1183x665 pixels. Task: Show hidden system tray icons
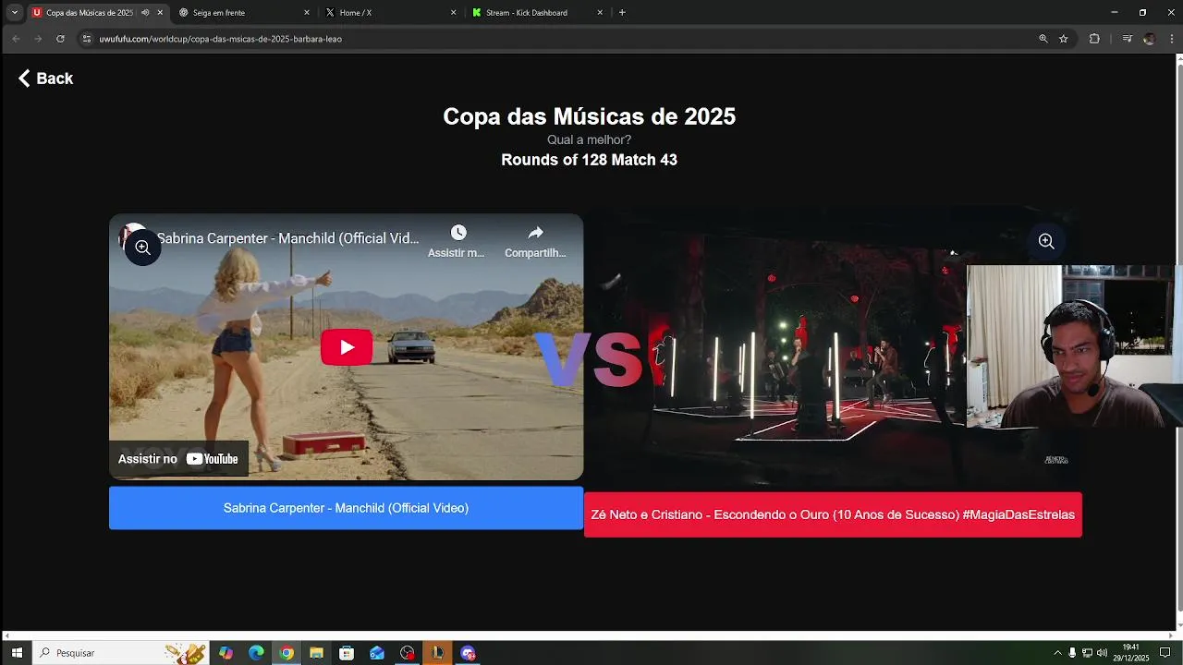1057,653
